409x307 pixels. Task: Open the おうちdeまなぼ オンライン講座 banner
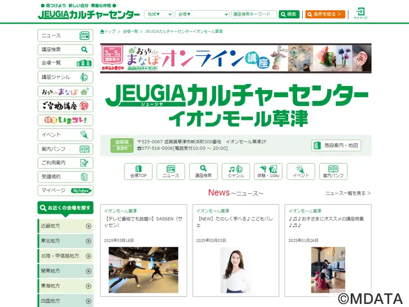(x=236, y=58)
